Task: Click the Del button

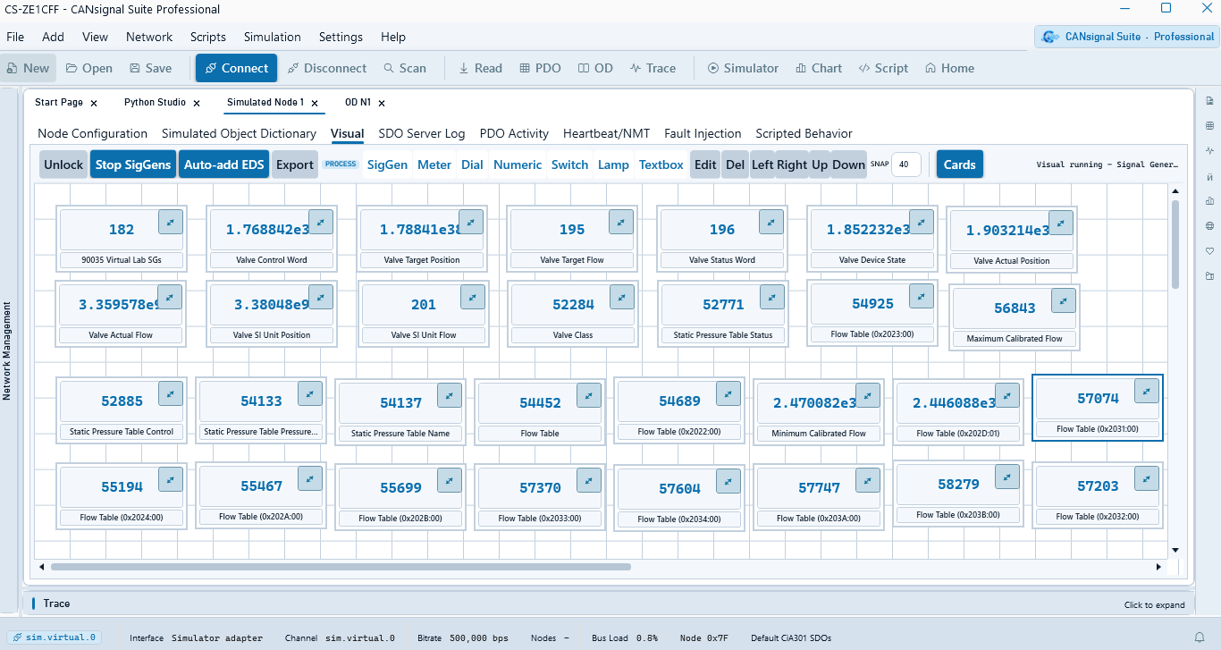Action: click(x=735, y=165)
